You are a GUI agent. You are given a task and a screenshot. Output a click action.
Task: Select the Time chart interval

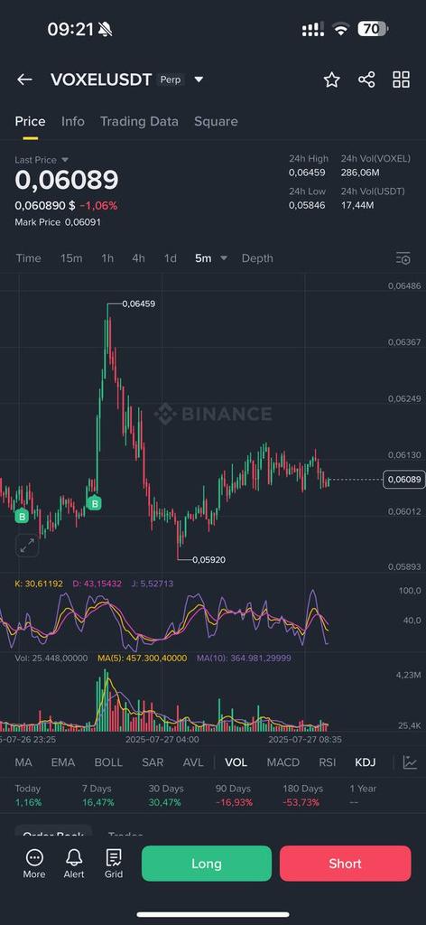[28, 258]
